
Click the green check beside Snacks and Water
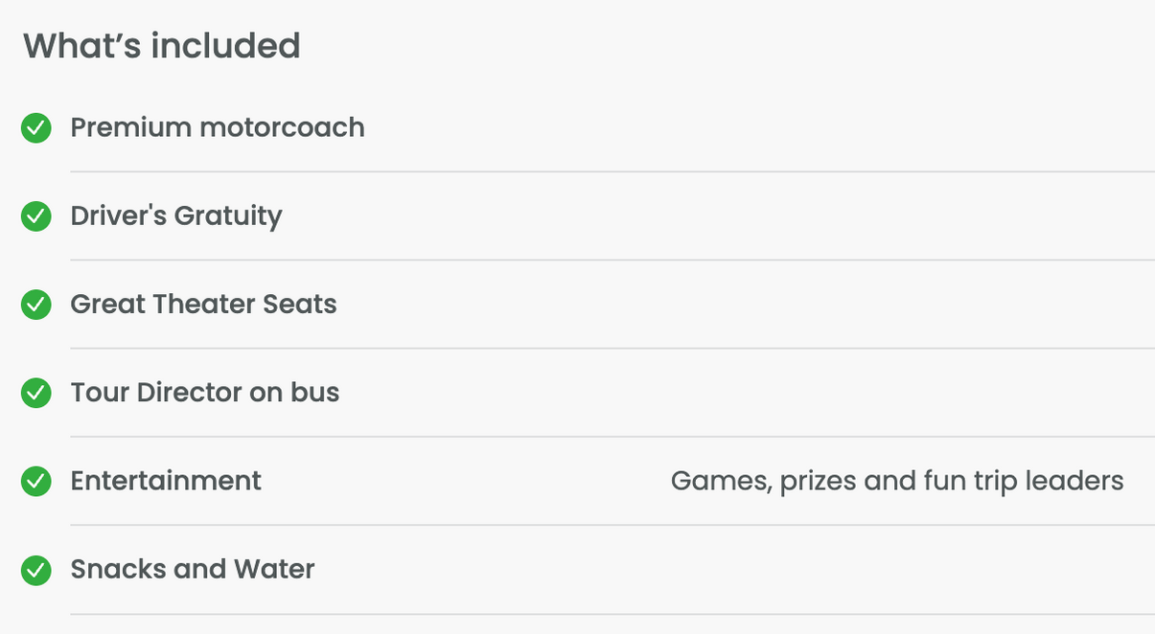tap(36, 570)
